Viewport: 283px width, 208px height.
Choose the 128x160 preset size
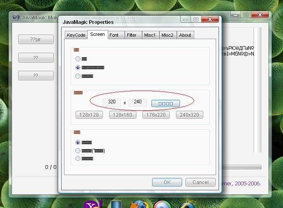click(x=123, y=115)
